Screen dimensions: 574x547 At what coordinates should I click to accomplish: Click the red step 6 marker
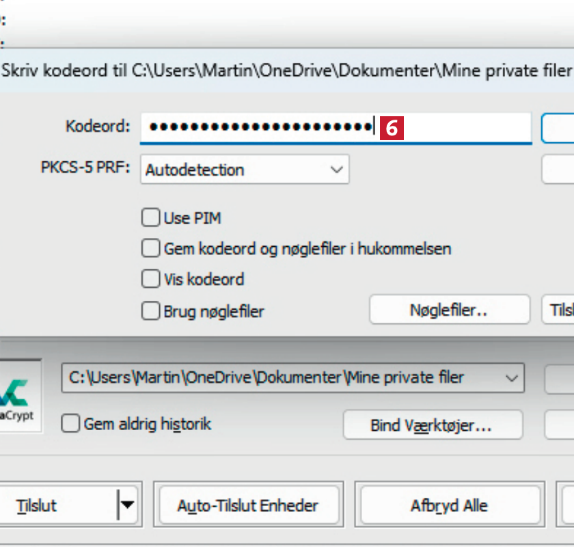click(392, 127)
